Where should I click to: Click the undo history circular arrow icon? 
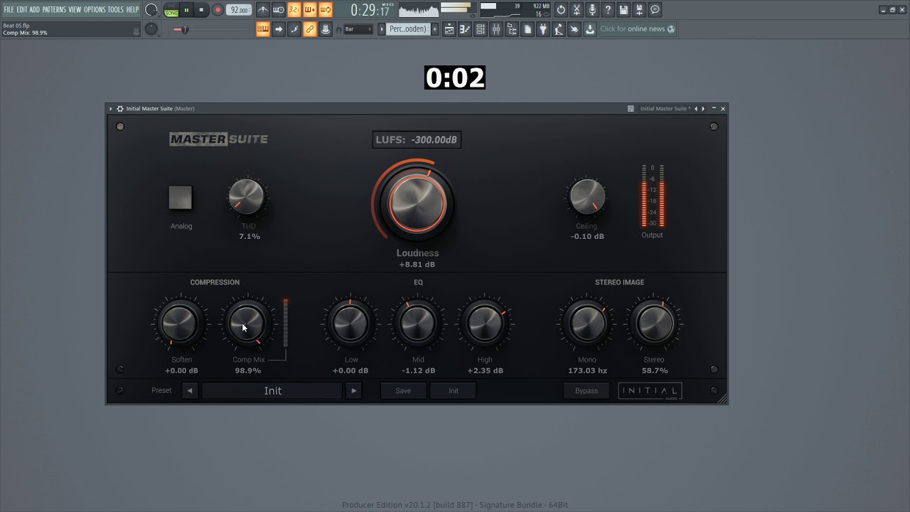(x=561, y=10)
